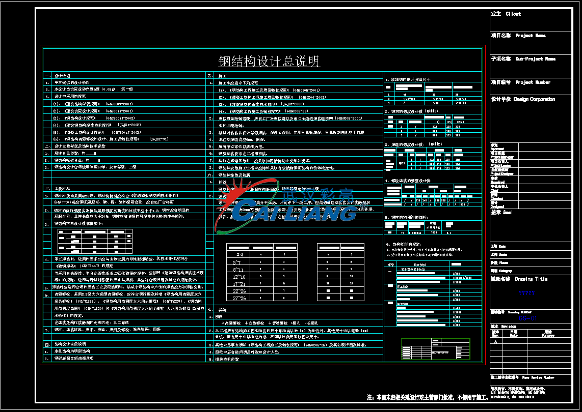Select the blue '?????' drawing title value
This screenshot has height=412, width=582.
526,293
